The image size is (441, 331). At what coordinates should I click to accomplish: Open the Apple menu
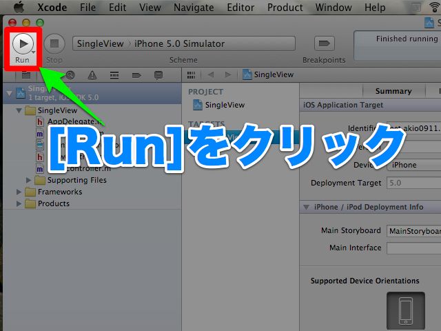point(19,8)
